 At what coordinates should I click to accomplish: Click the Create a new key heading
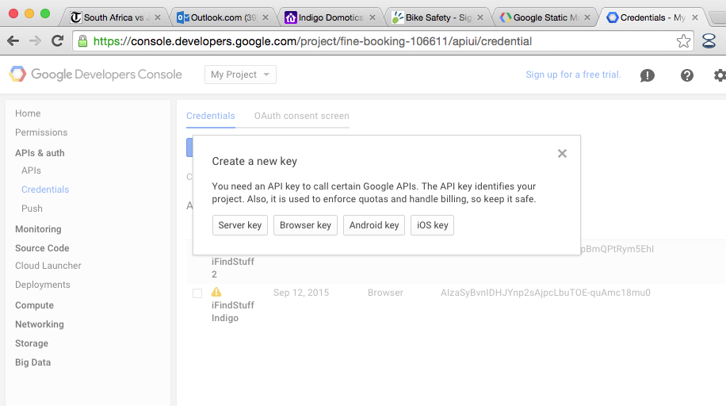[x=254, y=161]
